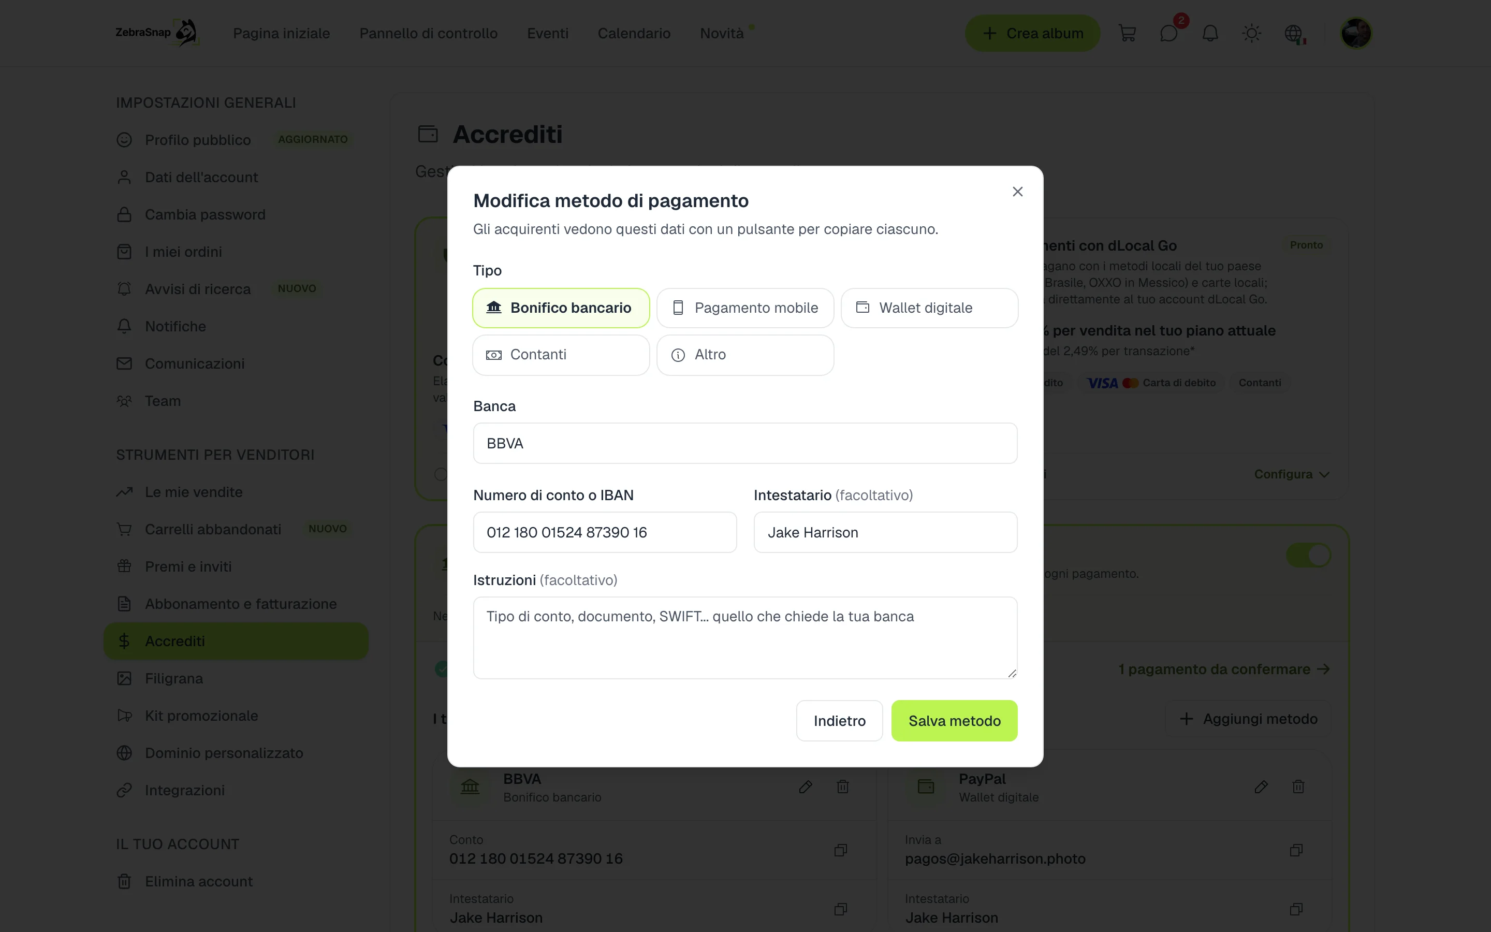This screenshot has width=1491, height=932.
Task: Expand the Configura dropdown
Action: pos(1291,474)
